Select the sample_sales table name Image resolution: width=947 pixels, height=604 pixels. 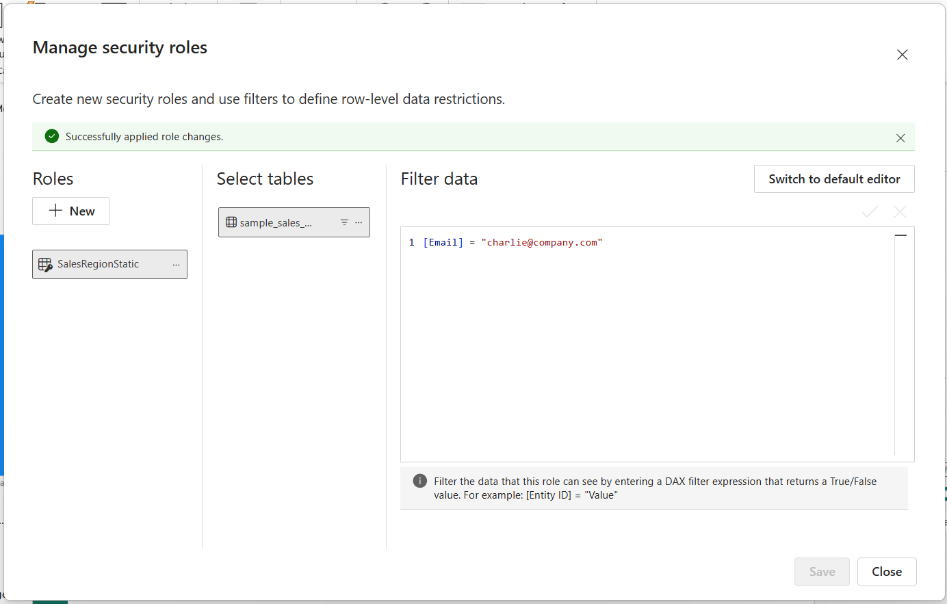pos(276,223)
